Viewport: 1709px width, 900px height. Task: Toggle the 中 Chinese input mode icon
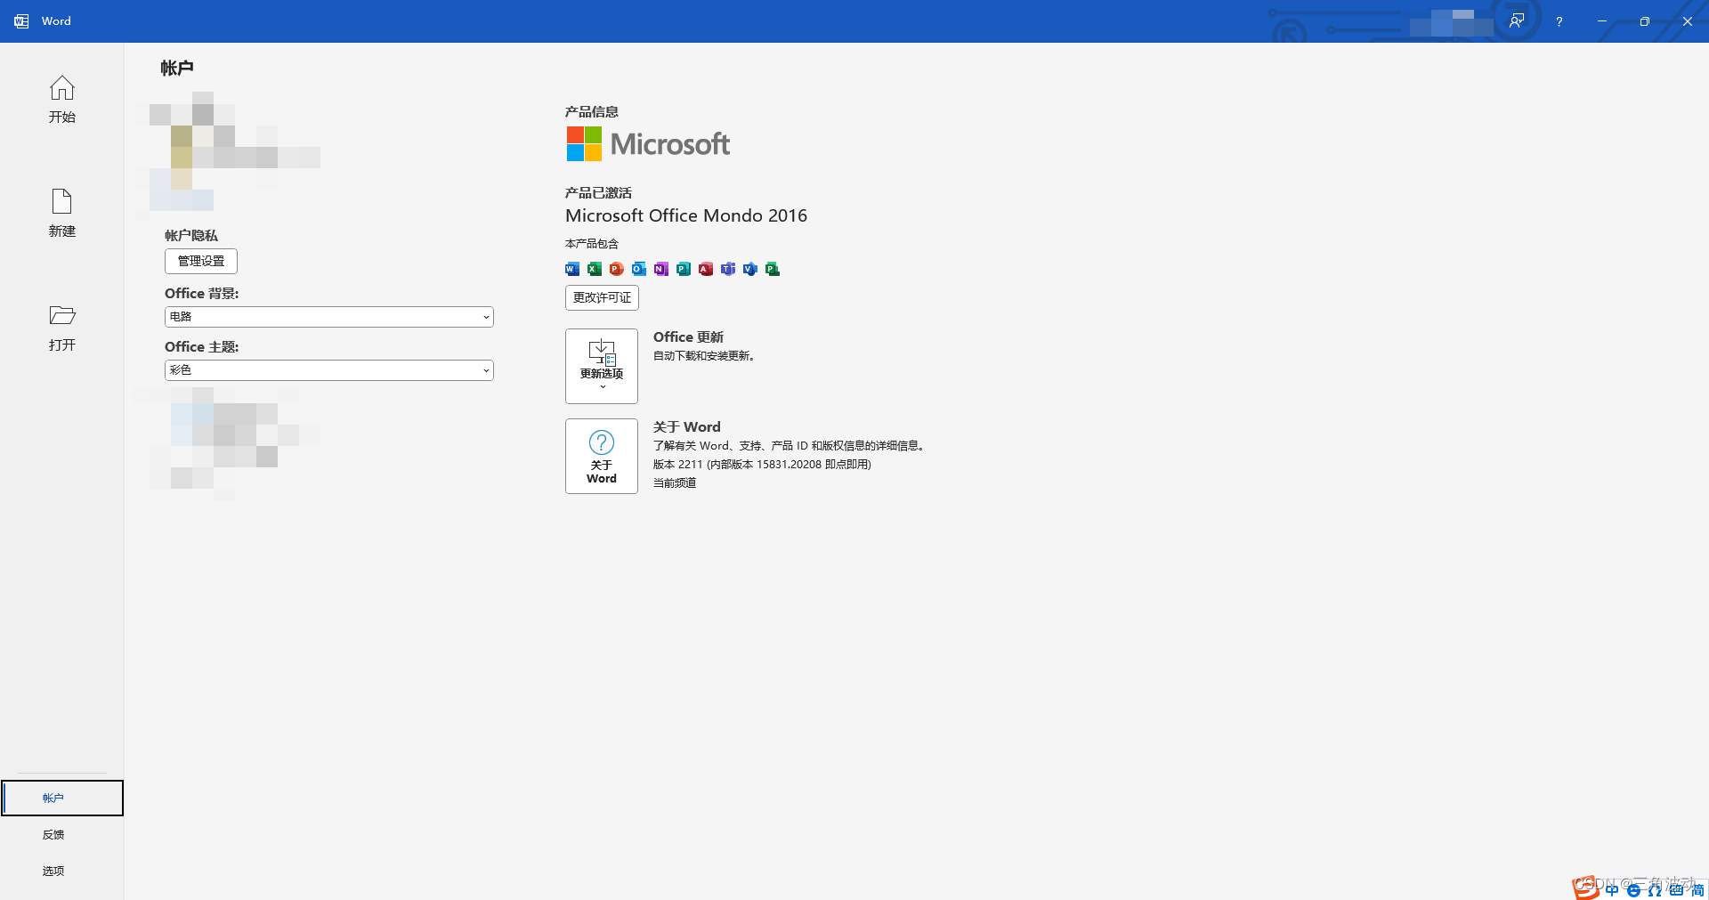pyautogui.click(x=1612, y=890)
